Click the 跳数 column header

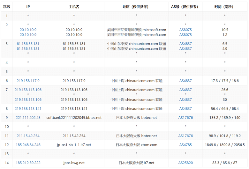coord(7,7)
